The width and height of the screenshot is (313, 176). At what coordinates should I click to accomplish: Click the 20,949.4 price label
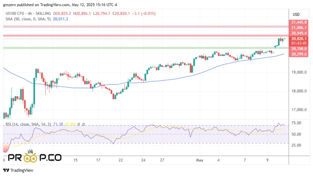(299, 33)
